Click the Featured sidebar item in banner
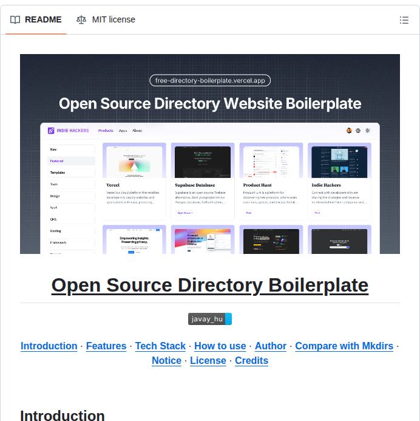The width and height of the screenshot is (420, 421). (x=71, y=161)
